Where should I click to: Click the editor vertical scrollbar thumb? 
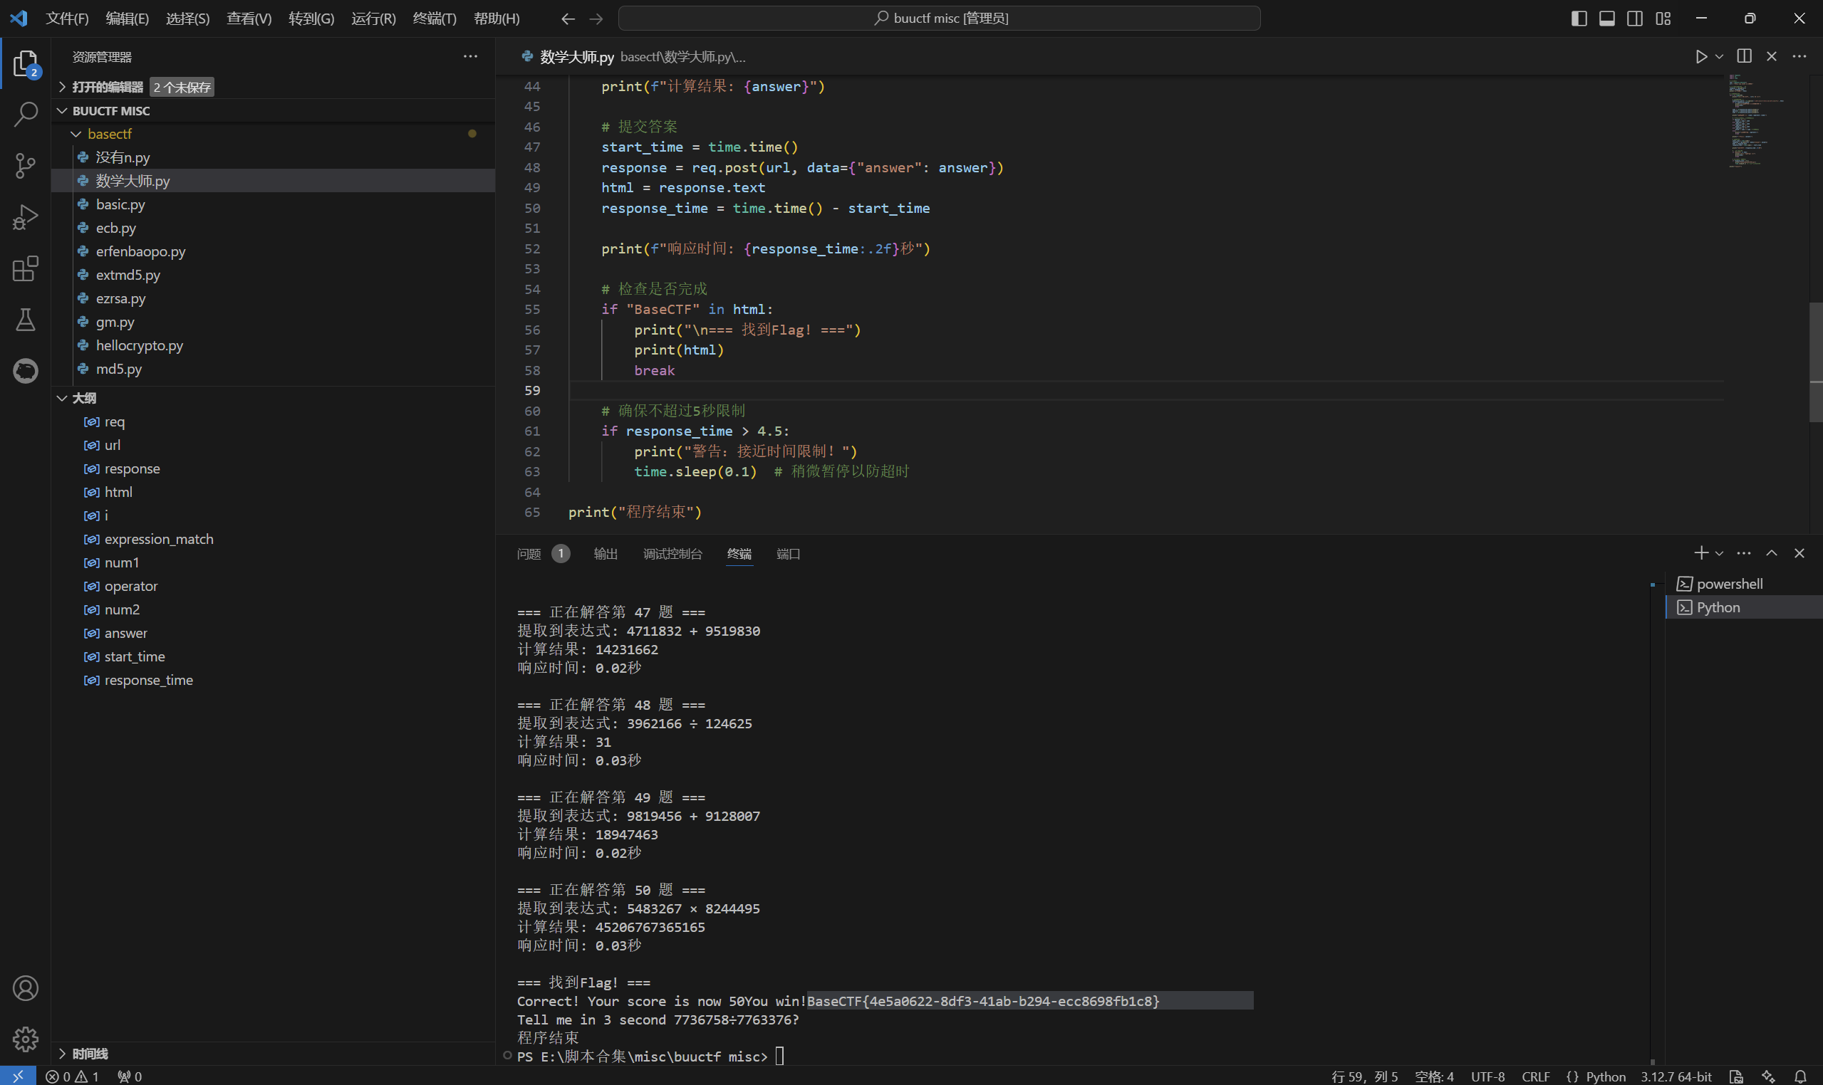click(x=1816, y=362)
